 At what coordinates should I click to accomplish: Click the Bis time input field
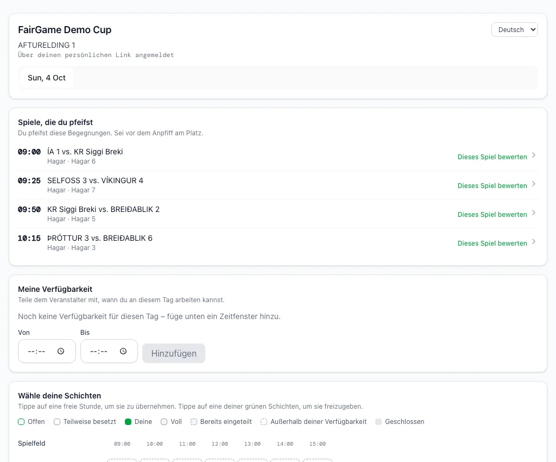(109, 351)
